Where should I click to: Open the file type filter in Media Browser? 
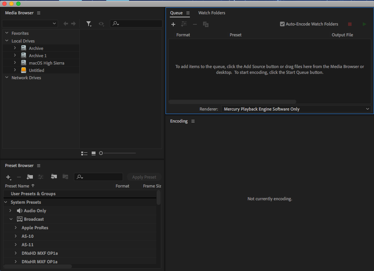pyautogui.click(x=89, y=24)
